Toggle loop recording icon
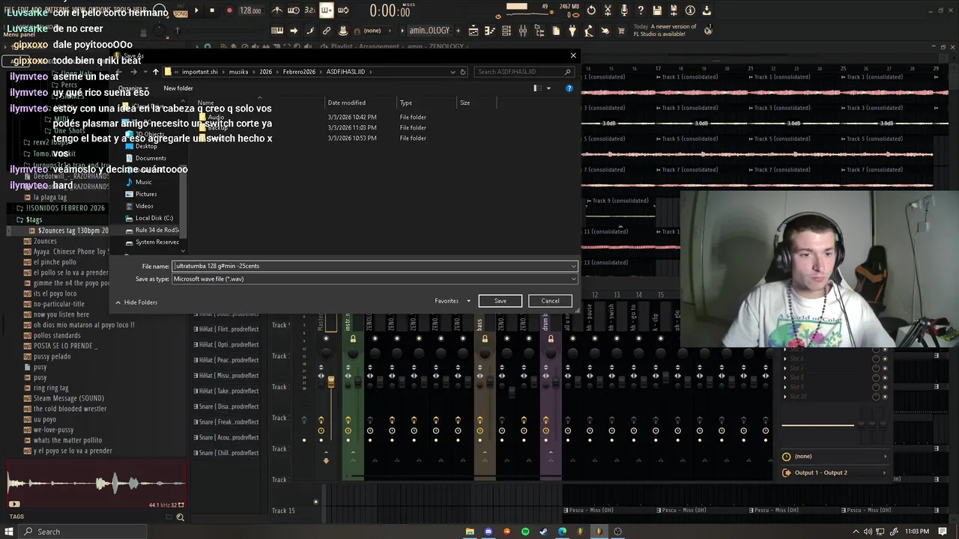This screenshot has height=539, width=959. click(343, 10)
